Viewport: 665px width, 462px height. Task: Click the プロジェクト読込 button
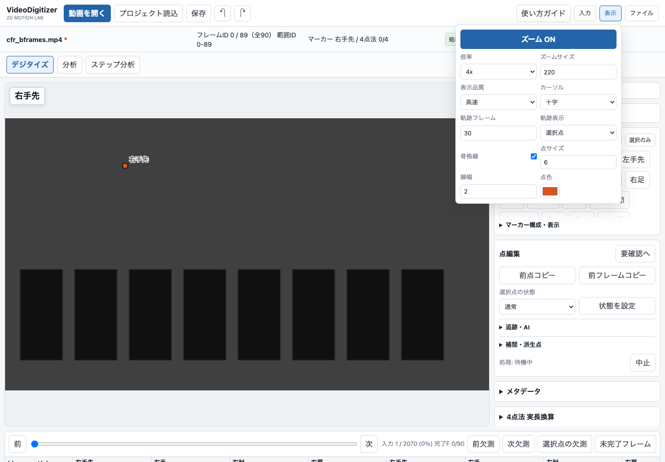pyautogui.click(x=148, y=13)
